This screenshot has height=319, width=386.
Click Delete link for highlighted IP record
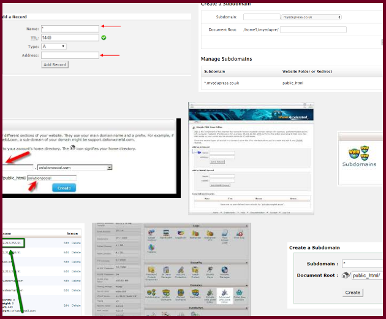point(76,244)
